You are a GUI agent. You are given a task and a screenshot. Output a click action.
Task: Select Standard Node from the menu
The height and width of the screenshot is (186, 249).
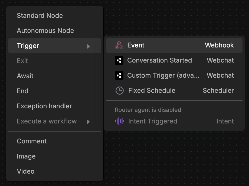click(x=40, y=15)
